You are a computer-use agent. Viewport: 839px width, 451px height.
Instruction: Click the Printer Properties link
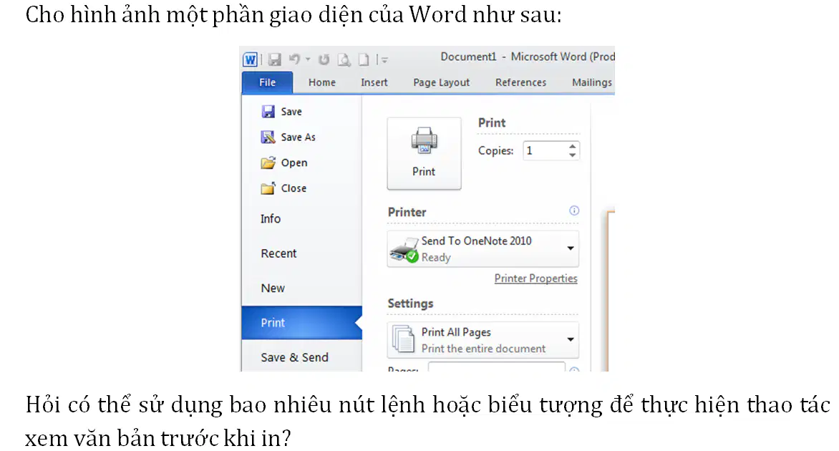[x=535, y=278]
